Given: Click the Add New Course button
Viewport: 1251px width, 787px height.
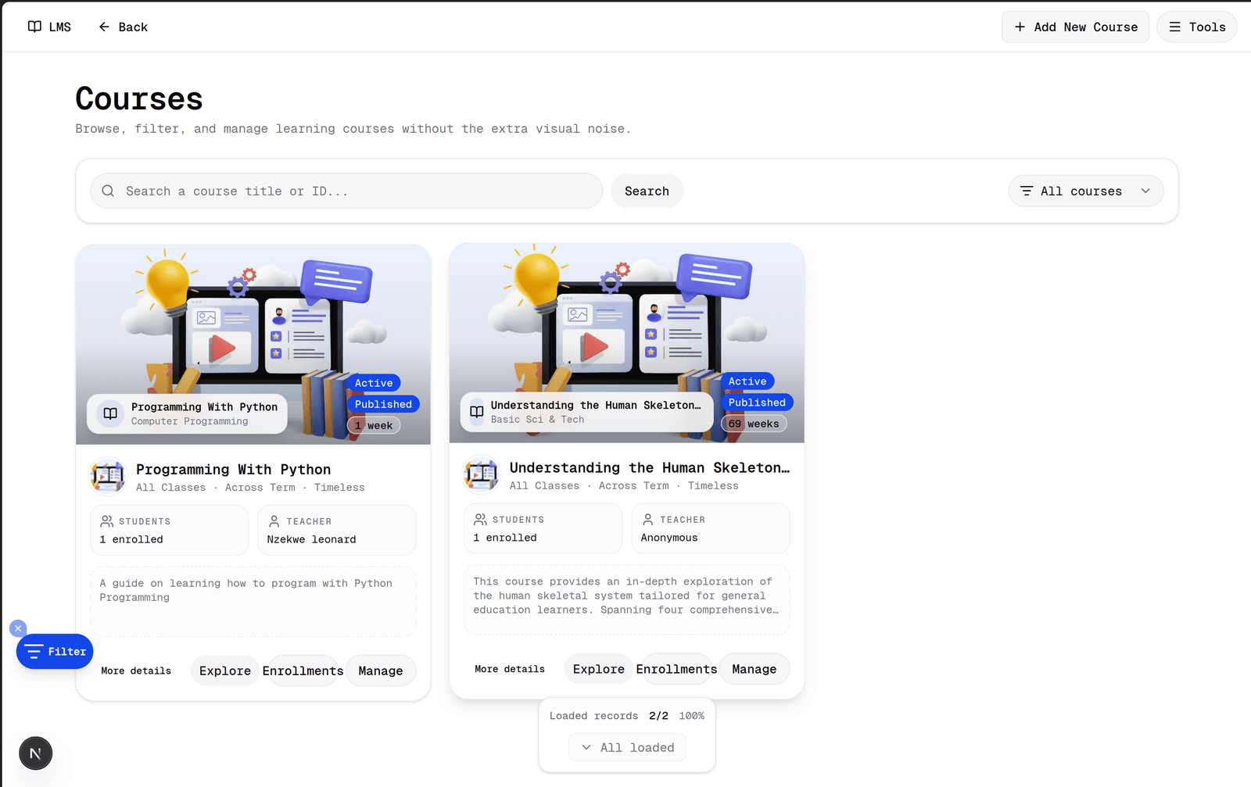Looking at the screenshot, I should pyautogui.click(x=1075, y=27).
